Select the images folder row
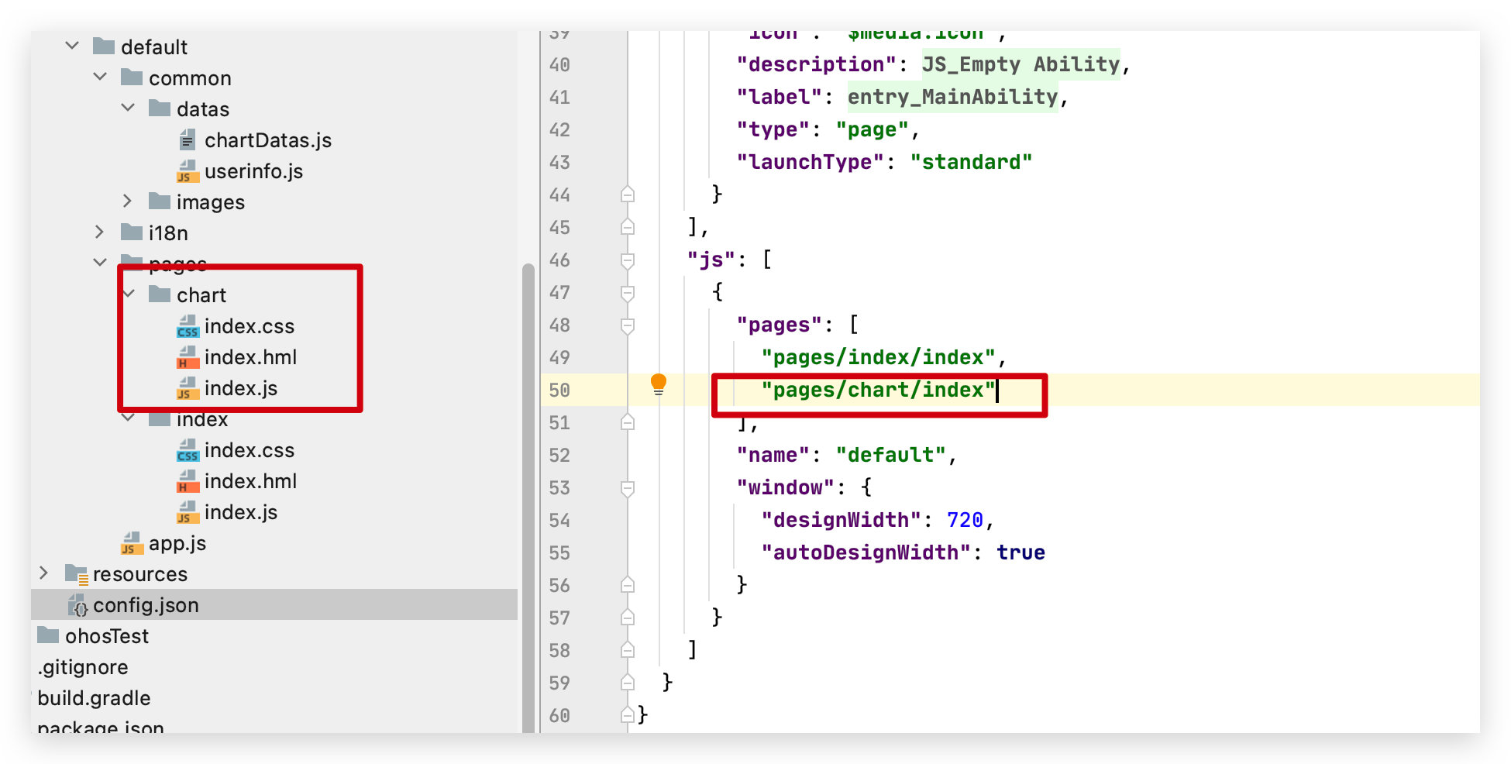 [274, 201]
